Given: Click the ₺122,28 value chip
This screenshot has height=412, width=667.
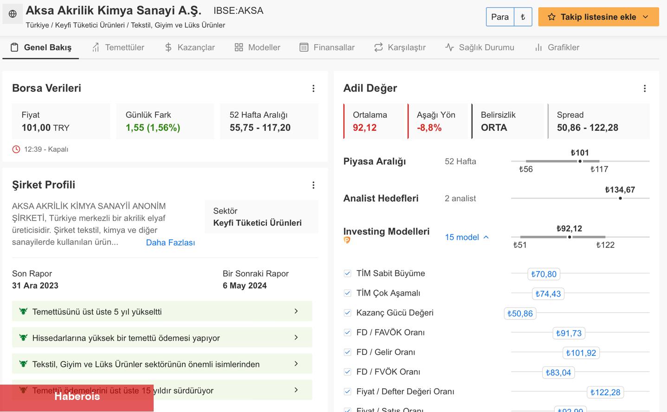Looking at the screenshot, I should tap(605, 393).
